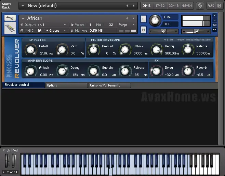Click the www.kontaktbanks.com link text
The height and width of the screenshot is (176, 225).
click(194, 40)
